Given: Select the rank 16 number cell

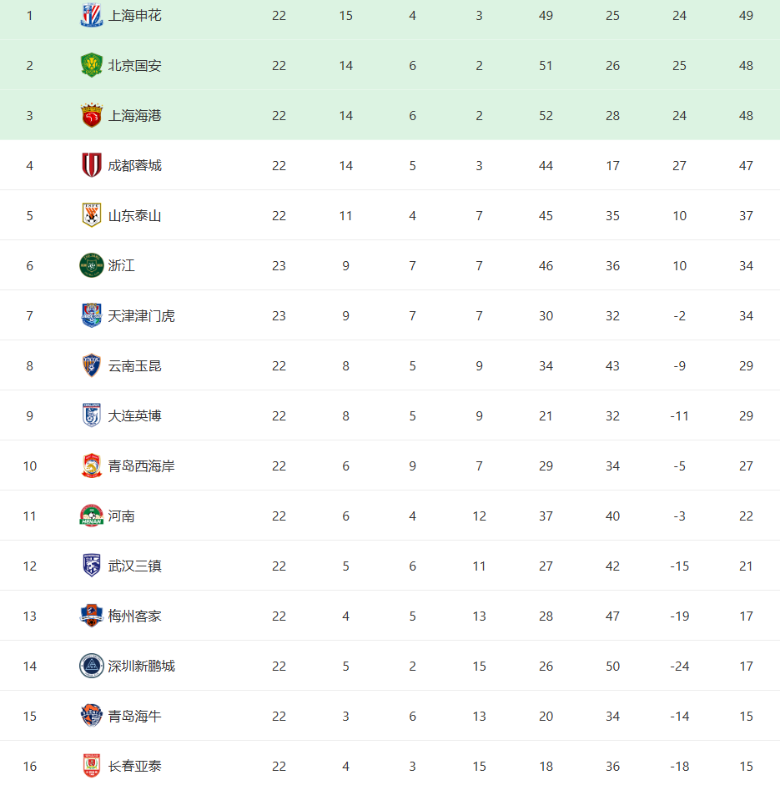Looking at the screenshot, I should click(30, 767).
